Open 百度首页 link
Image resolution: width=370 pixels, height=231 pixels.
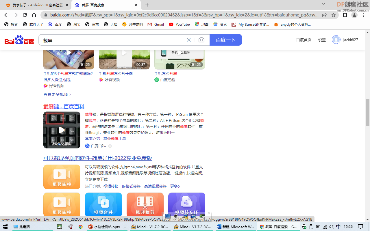tap(304, 40)
